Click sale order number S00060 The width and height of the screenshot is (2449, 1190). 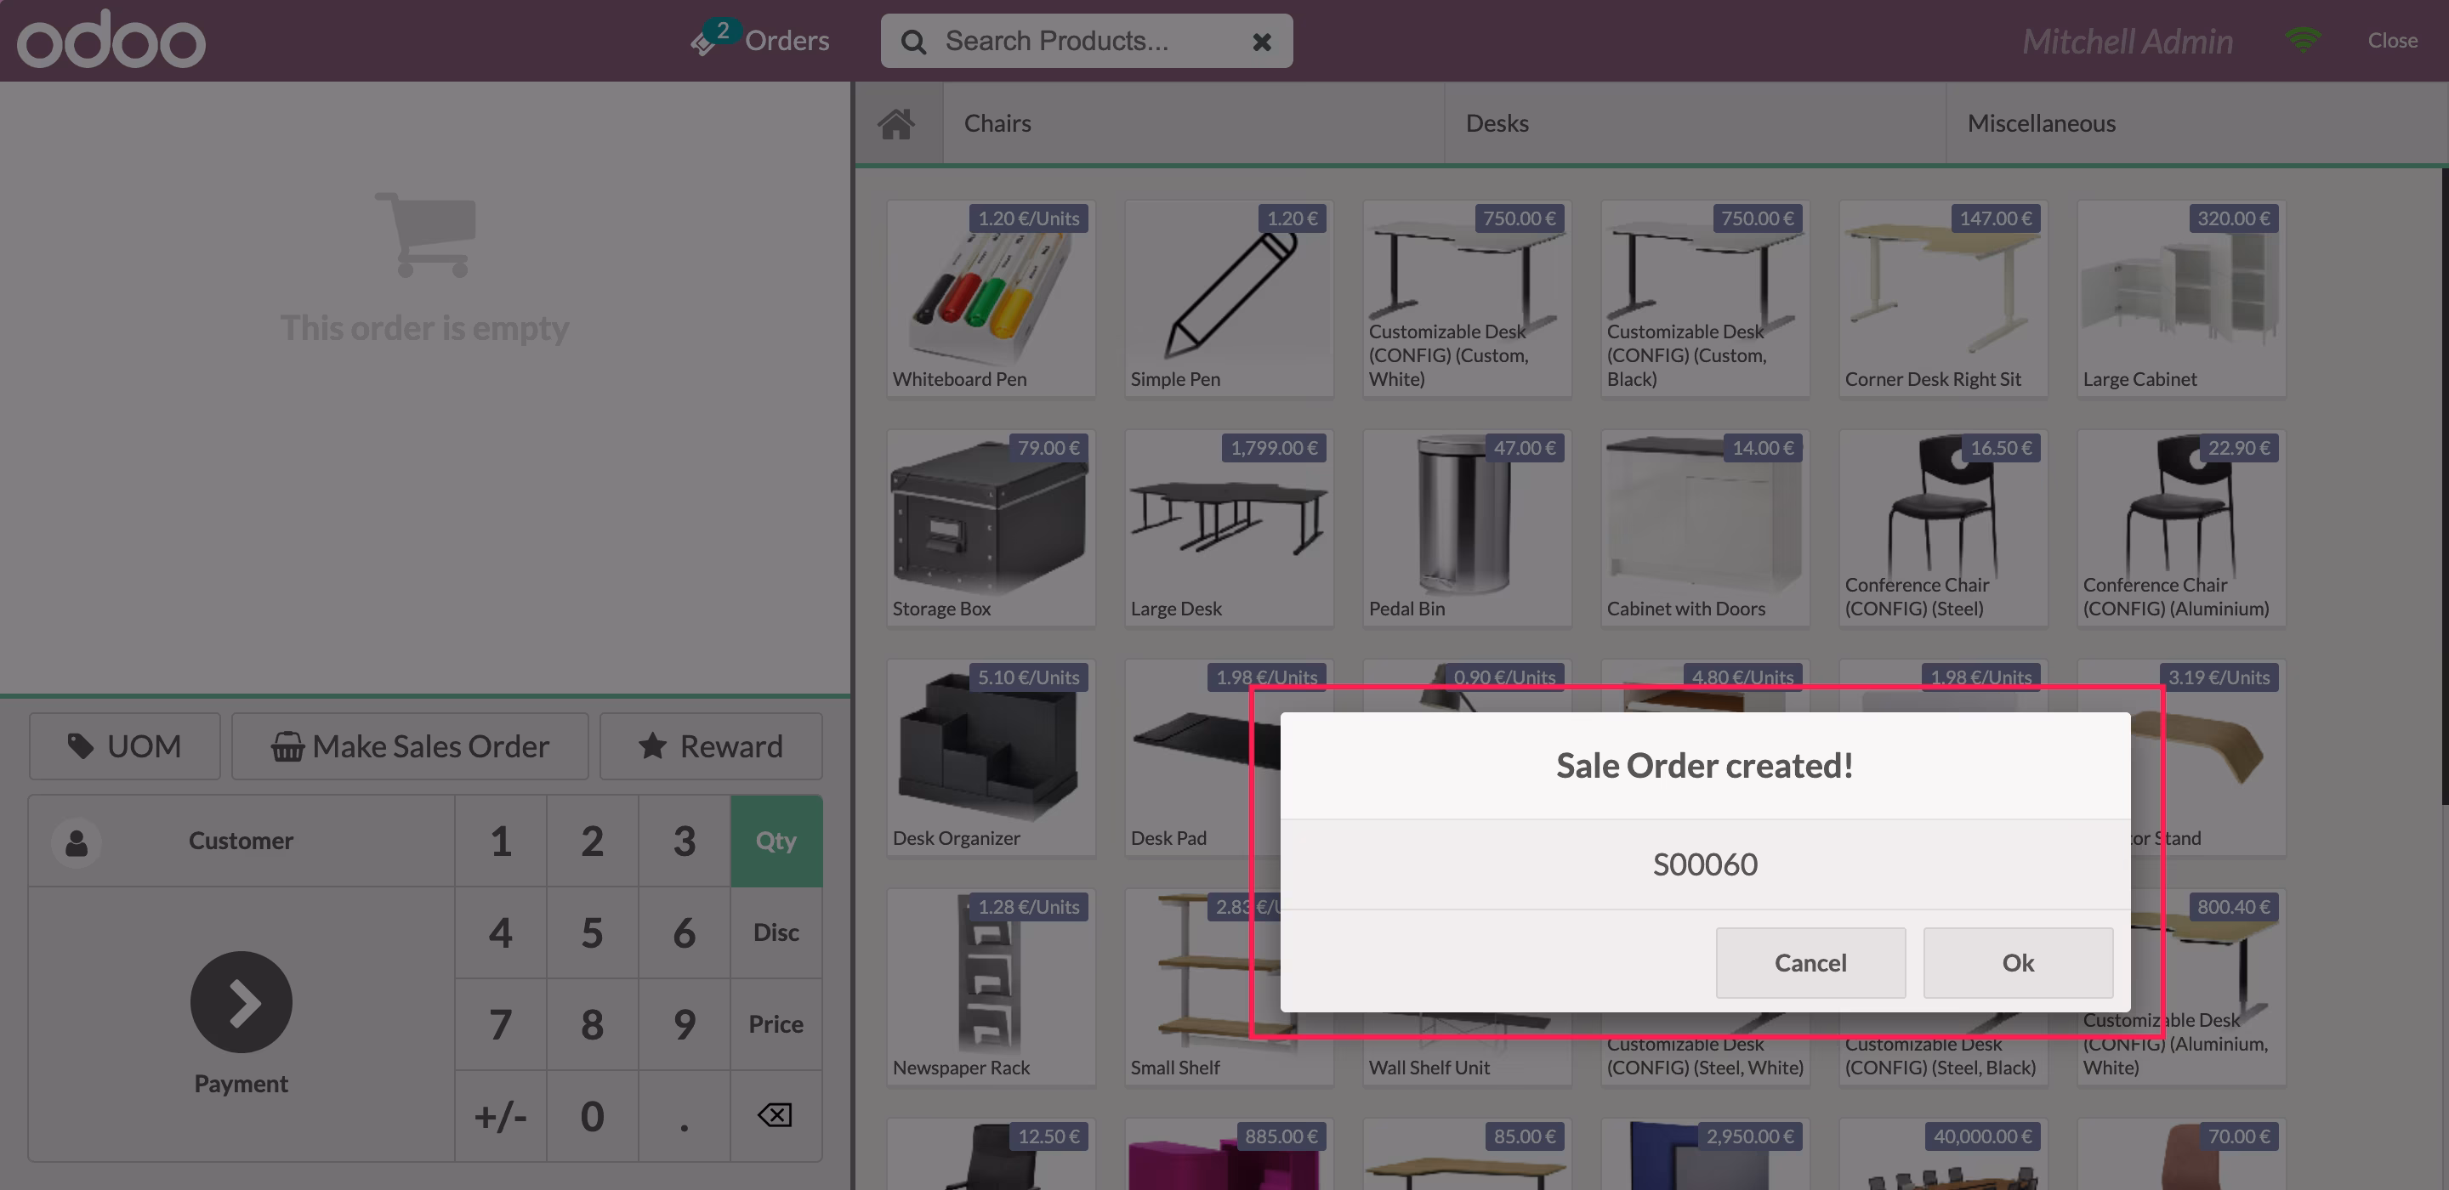coord(1705,864)
